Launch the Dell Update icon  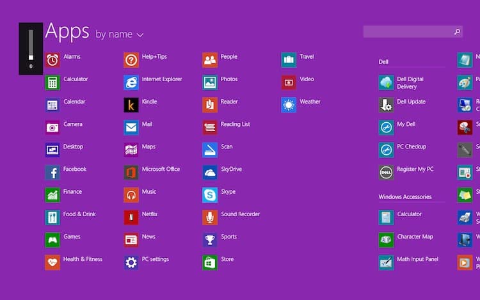point(386,105)
